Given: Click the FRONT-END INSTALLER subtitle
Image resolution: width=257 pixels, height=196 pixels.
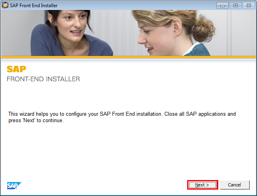Looking at the screenshot, I should point(43,79).
